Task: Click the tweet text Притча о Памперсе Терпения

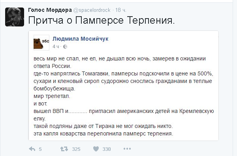Action: point(102,21)
